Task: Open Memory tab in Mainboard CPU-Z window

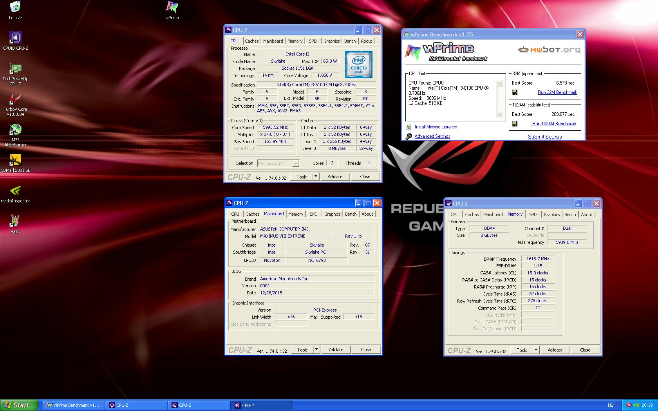Action: [296, 214]
